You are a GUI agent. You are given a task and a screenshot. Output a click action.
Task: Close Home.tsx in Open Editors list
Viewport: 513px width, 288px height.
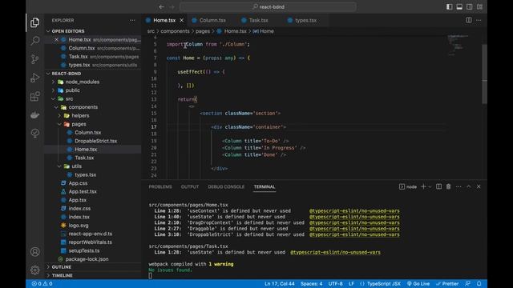56,39
